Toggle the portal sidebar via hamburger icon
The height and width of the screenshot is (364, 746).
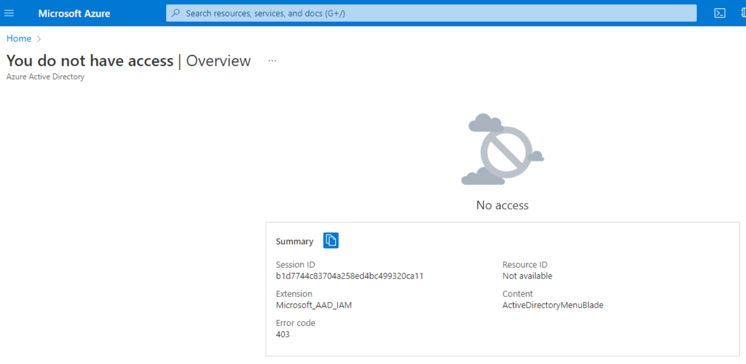9,13
